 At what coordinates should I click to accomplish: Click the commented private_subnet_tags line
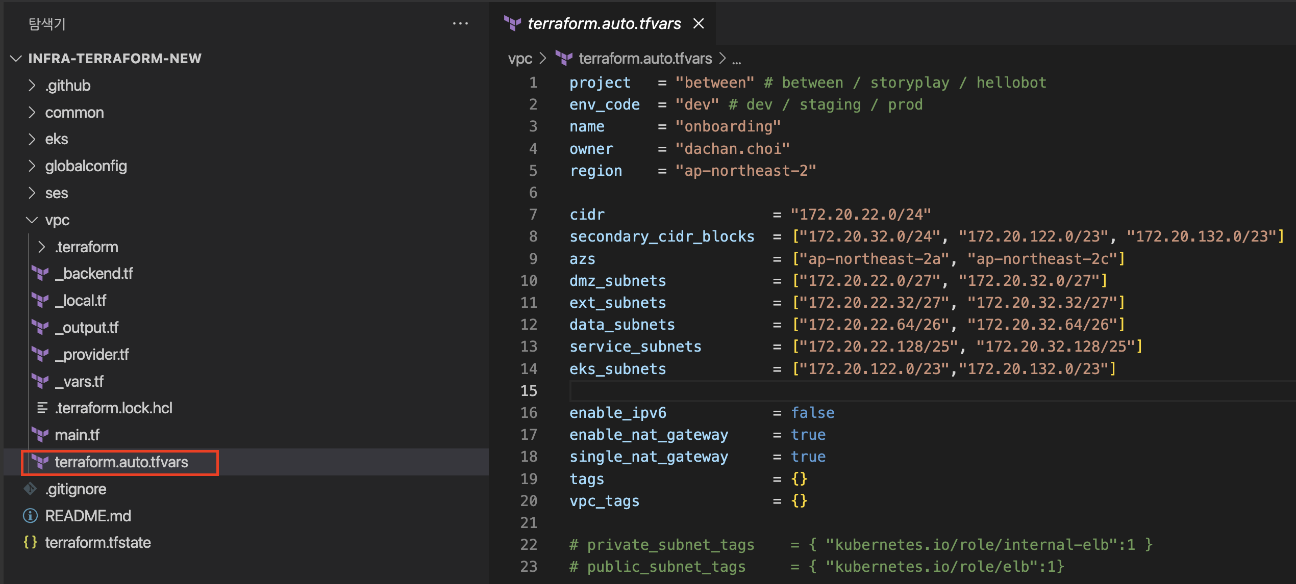[861, 545]
